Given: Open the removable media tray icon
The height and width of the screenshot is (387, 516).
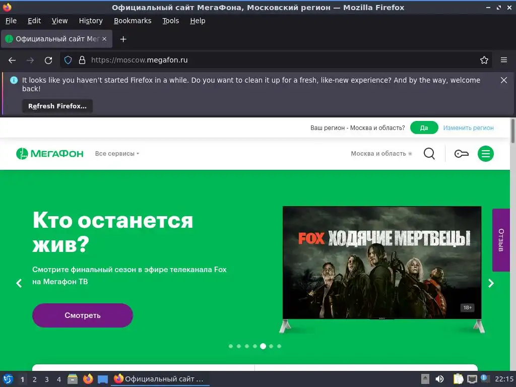Looking at the screenshot, I should coord(425,379).
